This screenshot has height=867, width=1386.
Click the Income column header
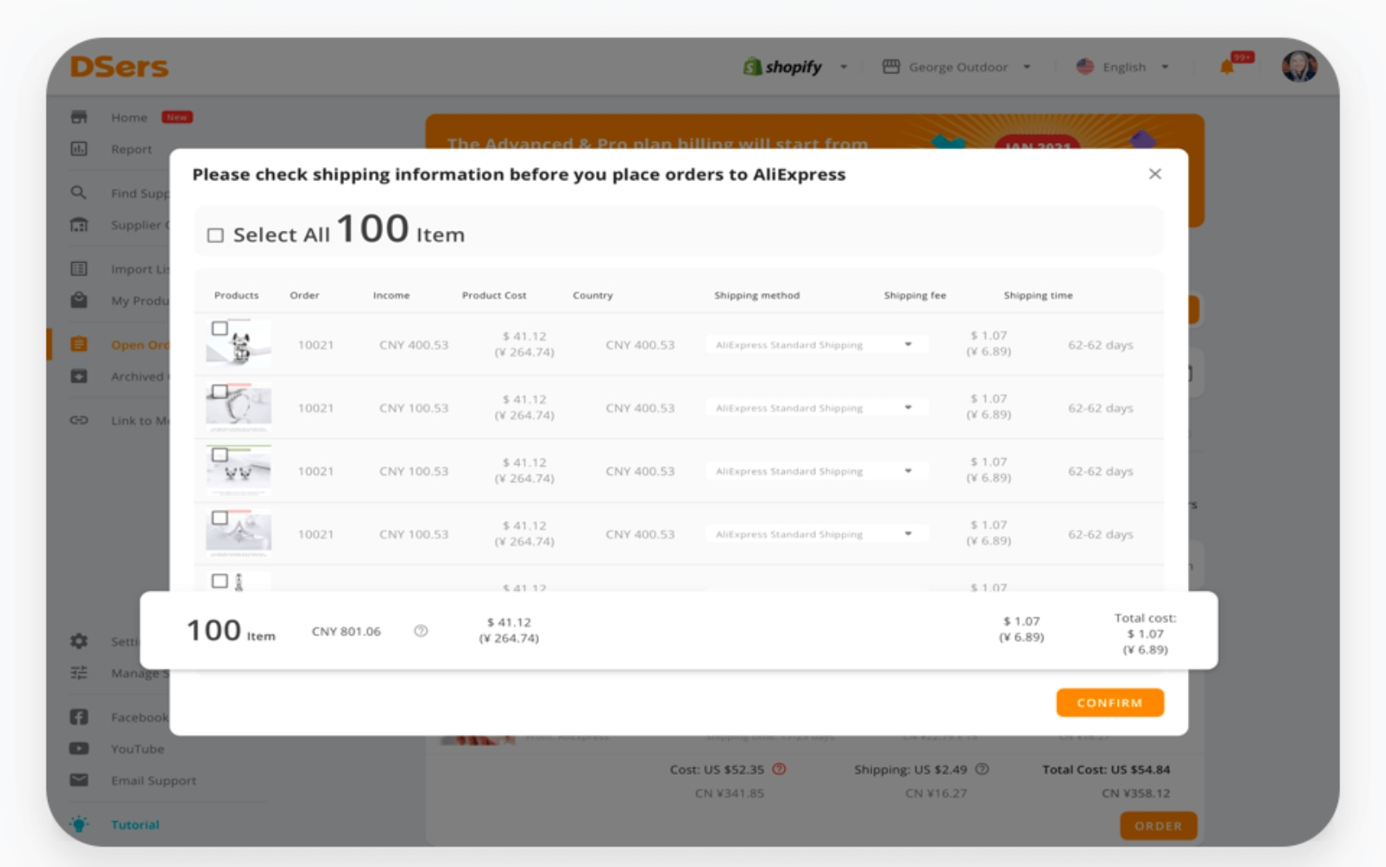[391, 295]
